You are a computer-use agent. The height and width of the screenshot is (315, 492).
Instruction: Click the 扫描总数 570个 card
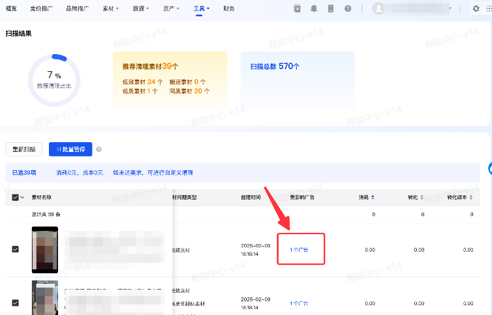[298, 80]
